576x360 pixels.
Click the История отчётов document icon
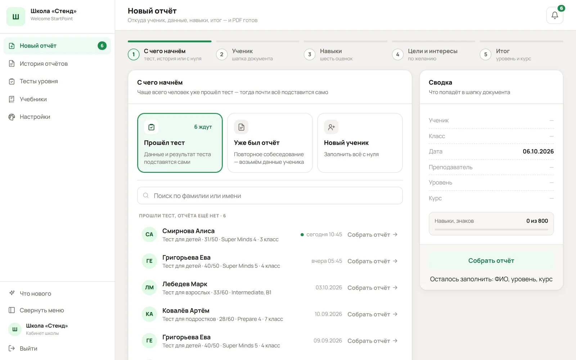12,64
